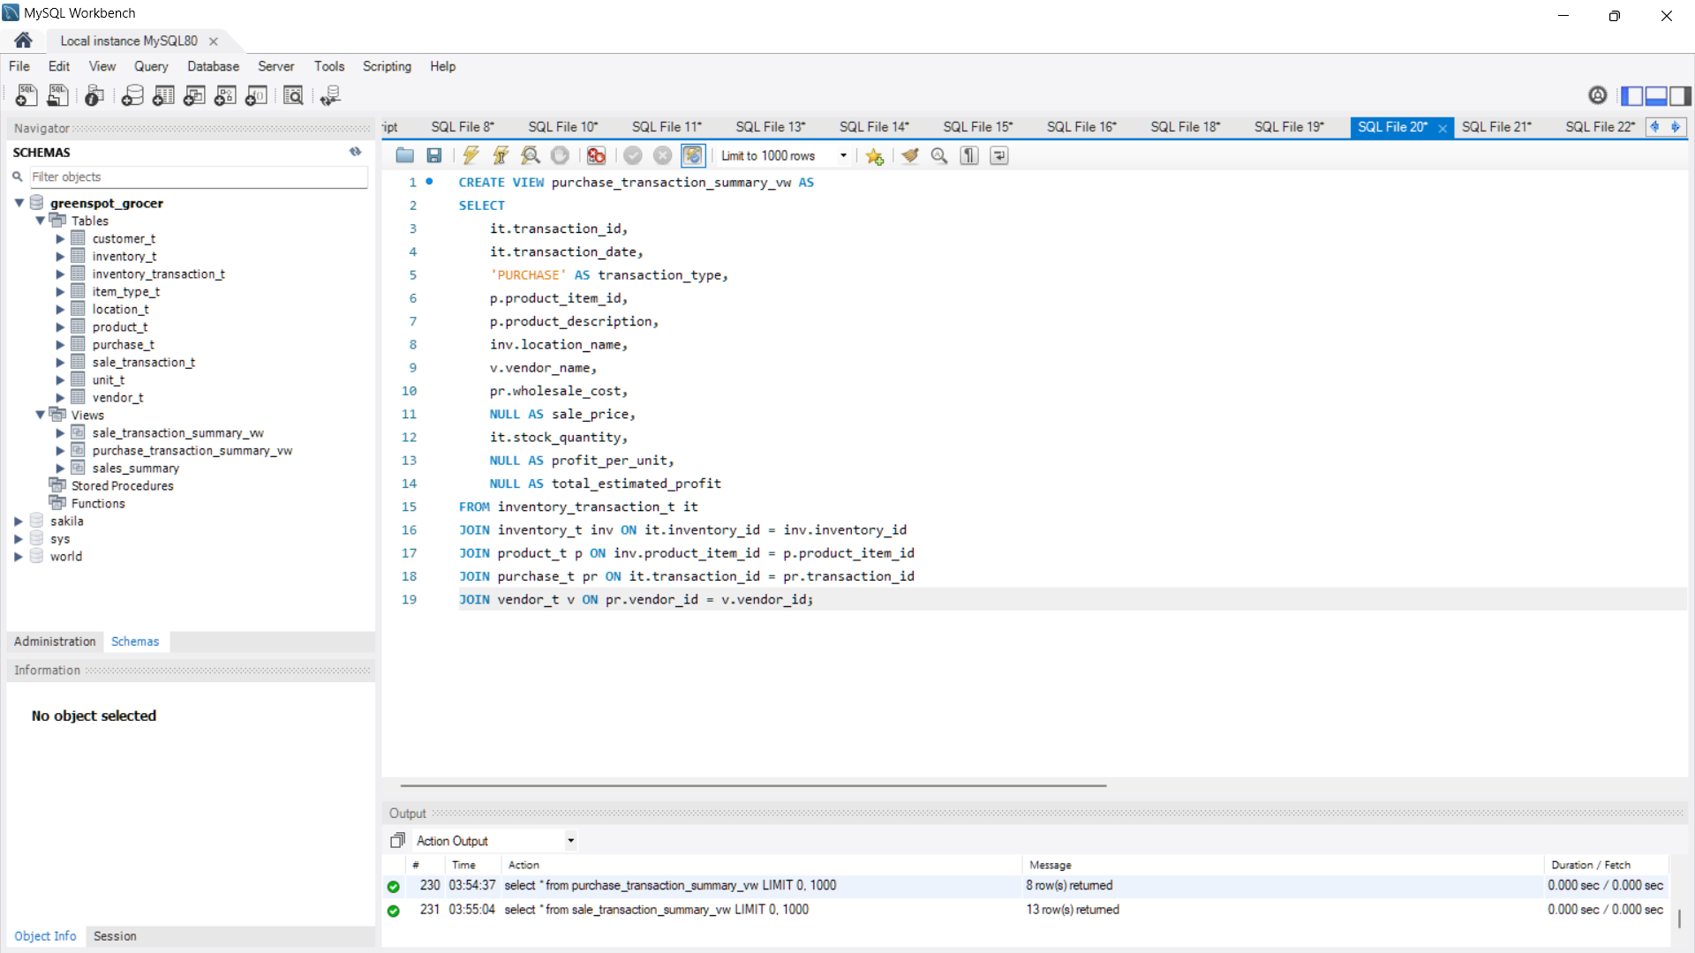Switch to SQL File 14 tab
This screenshot has width=1695, height=953.
[874, 127]
